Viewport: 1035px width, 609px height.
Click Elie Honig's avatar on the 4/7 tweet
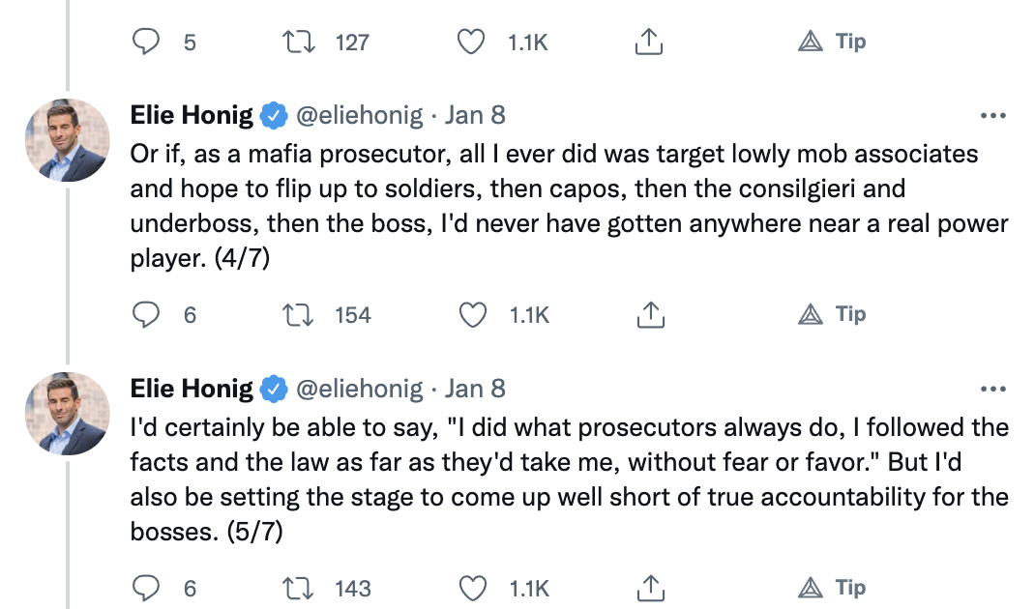[x=66, y=140]
